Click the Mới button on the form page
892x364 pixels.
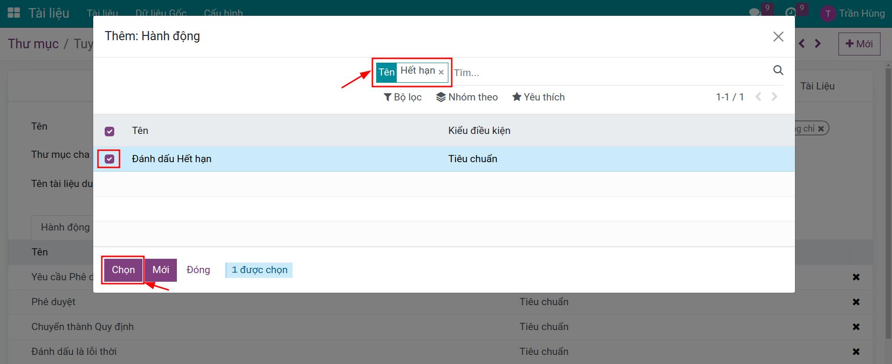pos(859,44)
